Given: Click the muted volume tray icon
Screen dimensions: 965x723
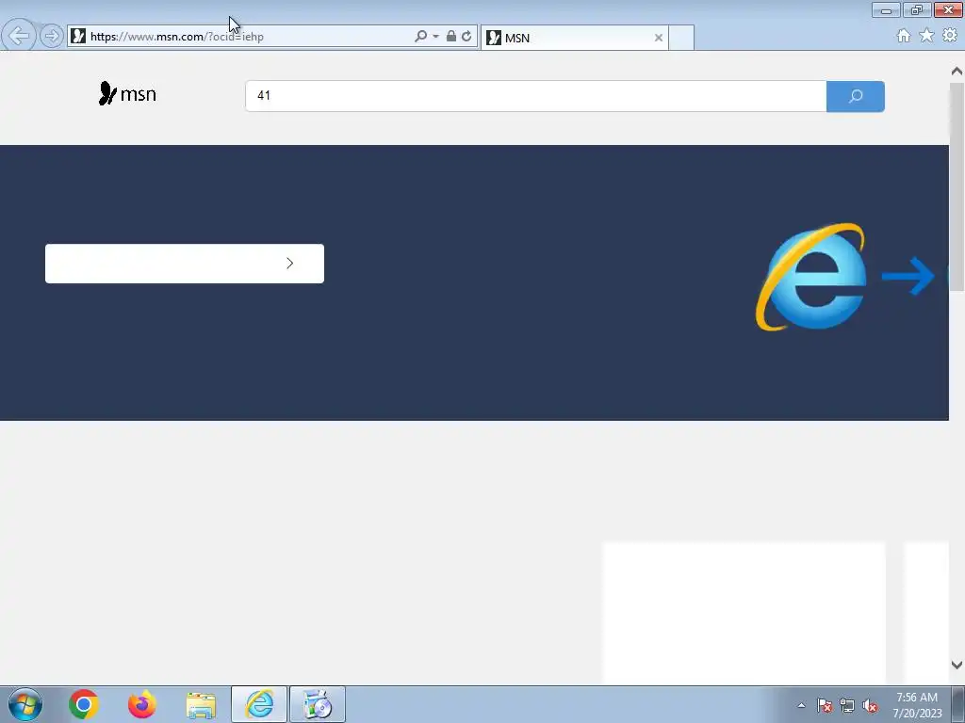Looking at the screenshot, I should [x=870, y=706].
